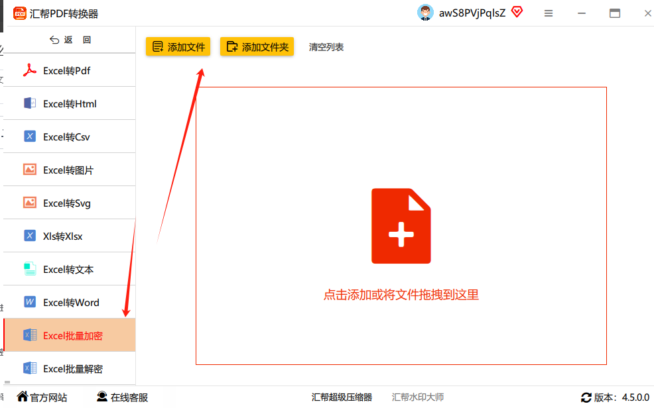Contact support via 在线客服
654x408 pixels.
pyautogui.click(x=129, y=397)
